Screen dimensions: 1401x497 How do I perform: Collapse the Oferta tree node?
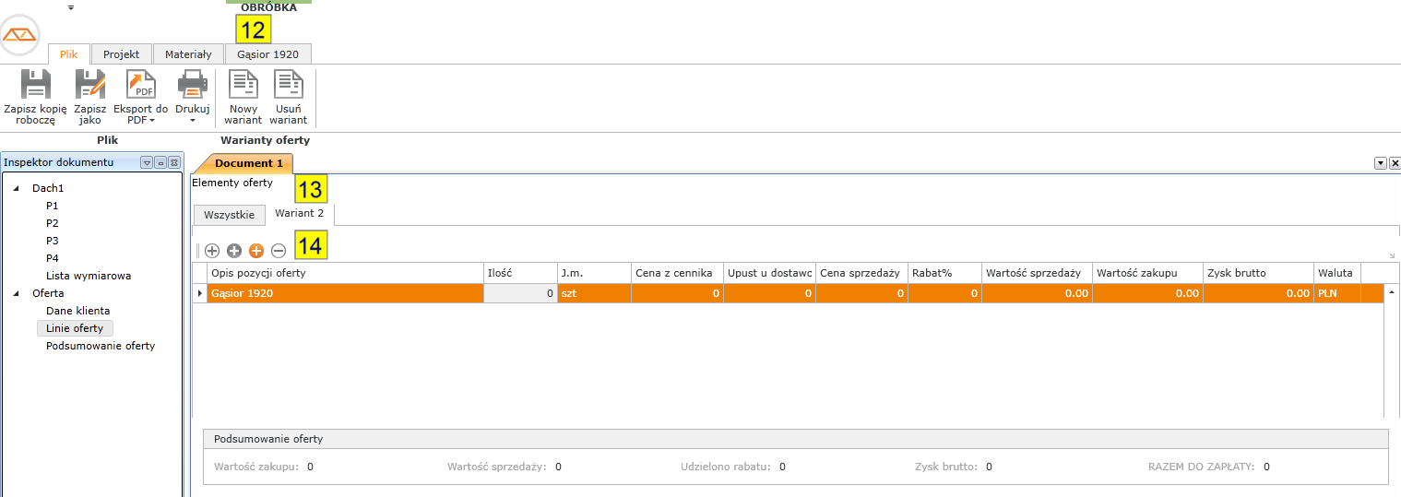pos(16,293)
